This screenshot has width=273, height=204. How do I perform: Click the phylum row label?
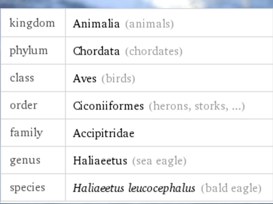click(28, 51)
